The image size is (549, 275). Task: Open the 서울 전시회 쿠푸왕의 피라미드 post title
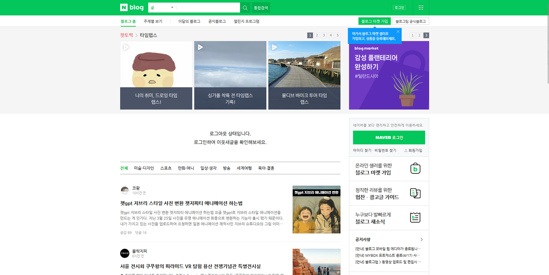coord(190,266)
